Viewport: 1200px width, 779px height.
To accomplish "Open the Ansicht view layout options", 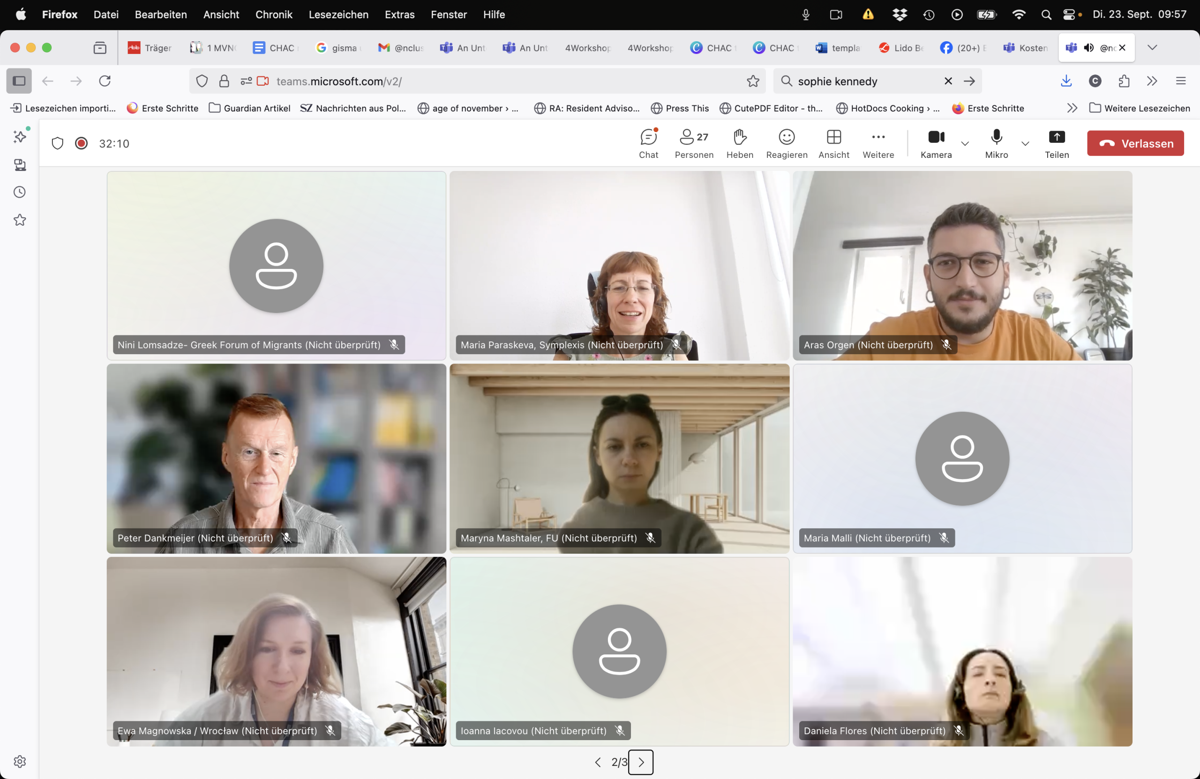I will click(x=833, y=143).
